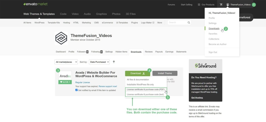266x122 pixels.
Task: Choose All files & documentation option
Action: 138,79
